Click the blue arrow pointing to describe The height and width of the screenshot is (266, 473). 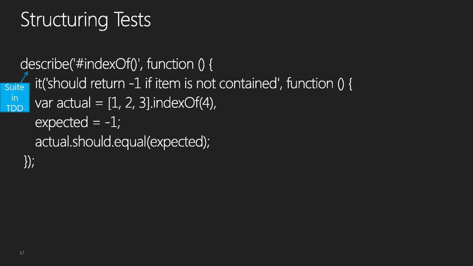pyautogui.click(x=24, y=77)
